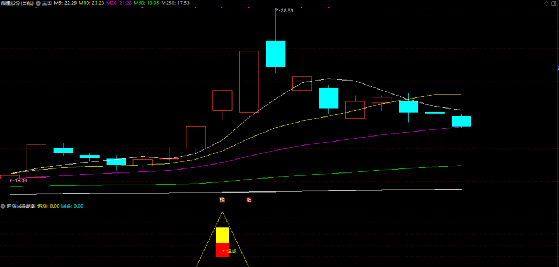Select the M250: 17.53 moving average label
559x267 pixels.
(176, 3)
